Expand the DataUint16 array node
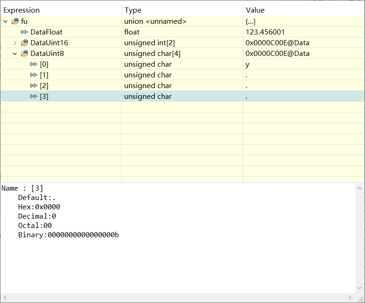 point(15,43)
